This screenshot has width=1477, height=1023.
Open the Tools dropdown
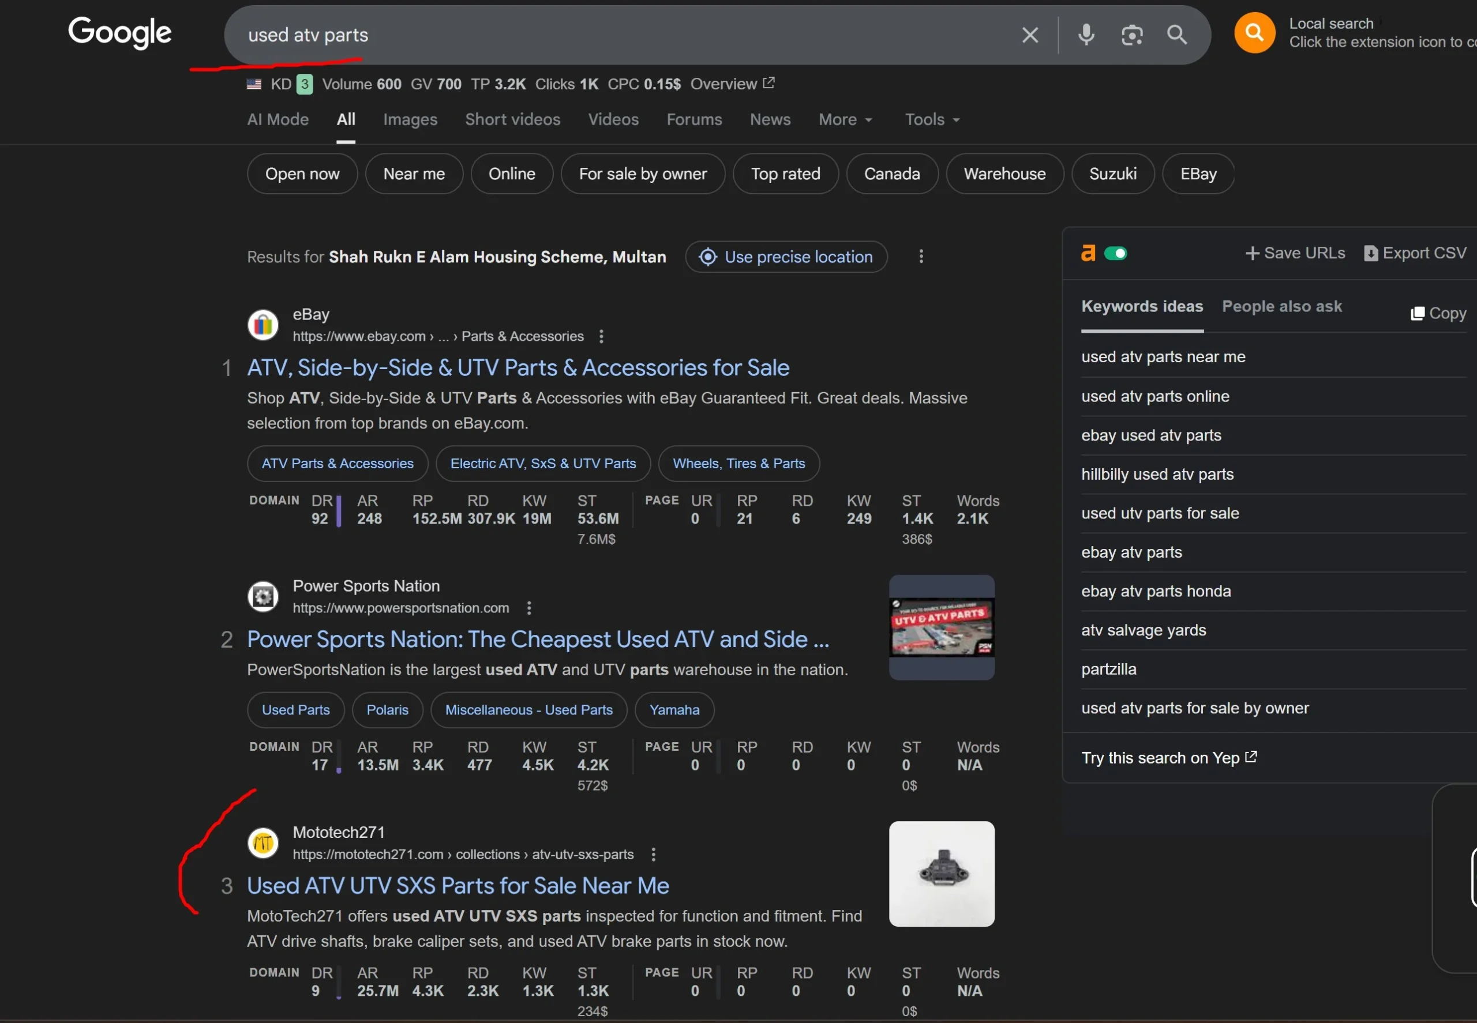coord(931,120)
